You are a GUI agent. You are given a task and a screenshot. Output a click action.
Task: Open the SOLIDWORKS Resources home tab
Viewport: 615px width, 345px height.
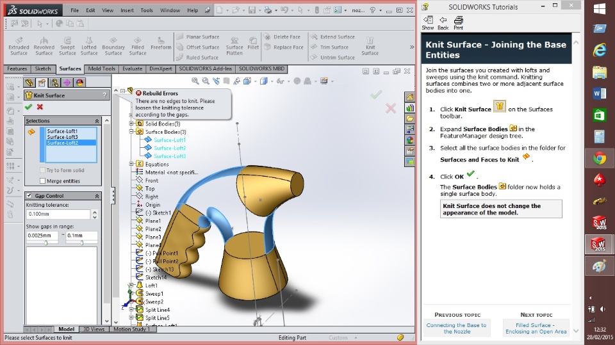click(409, 97)
